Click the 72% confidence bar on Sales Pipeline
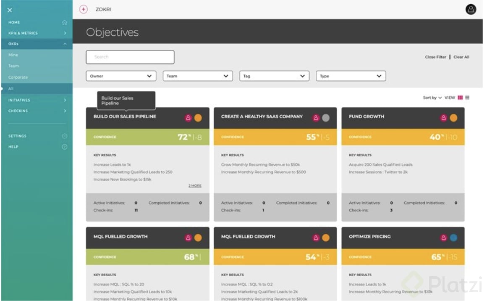Viewport: 487px width, 301px height. [147, 137]
